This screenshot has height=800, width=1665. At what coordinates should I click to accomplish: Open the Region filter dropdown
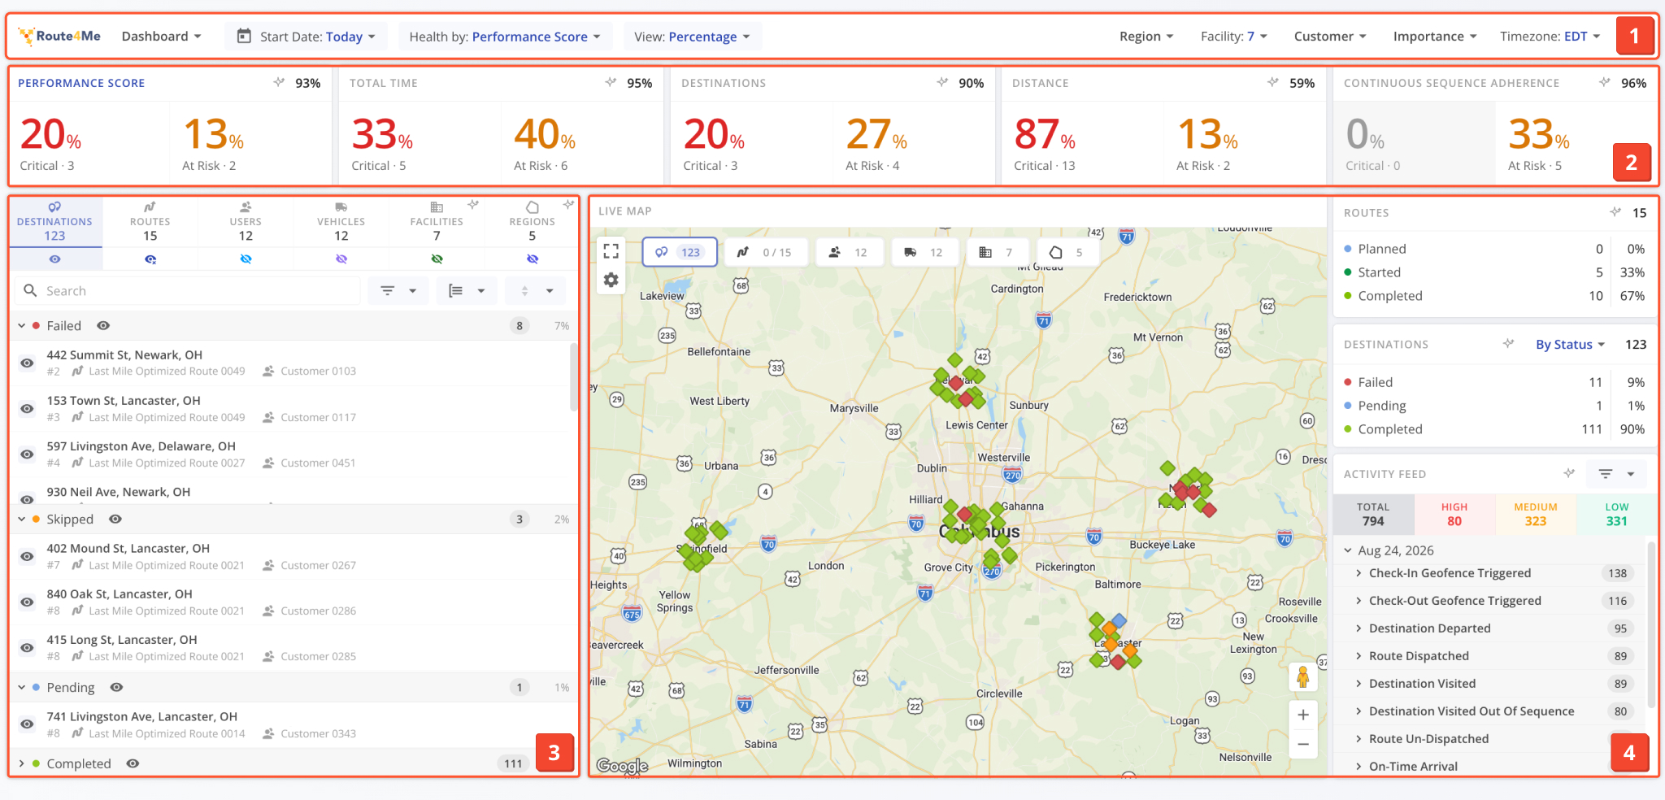(1146, 36)
